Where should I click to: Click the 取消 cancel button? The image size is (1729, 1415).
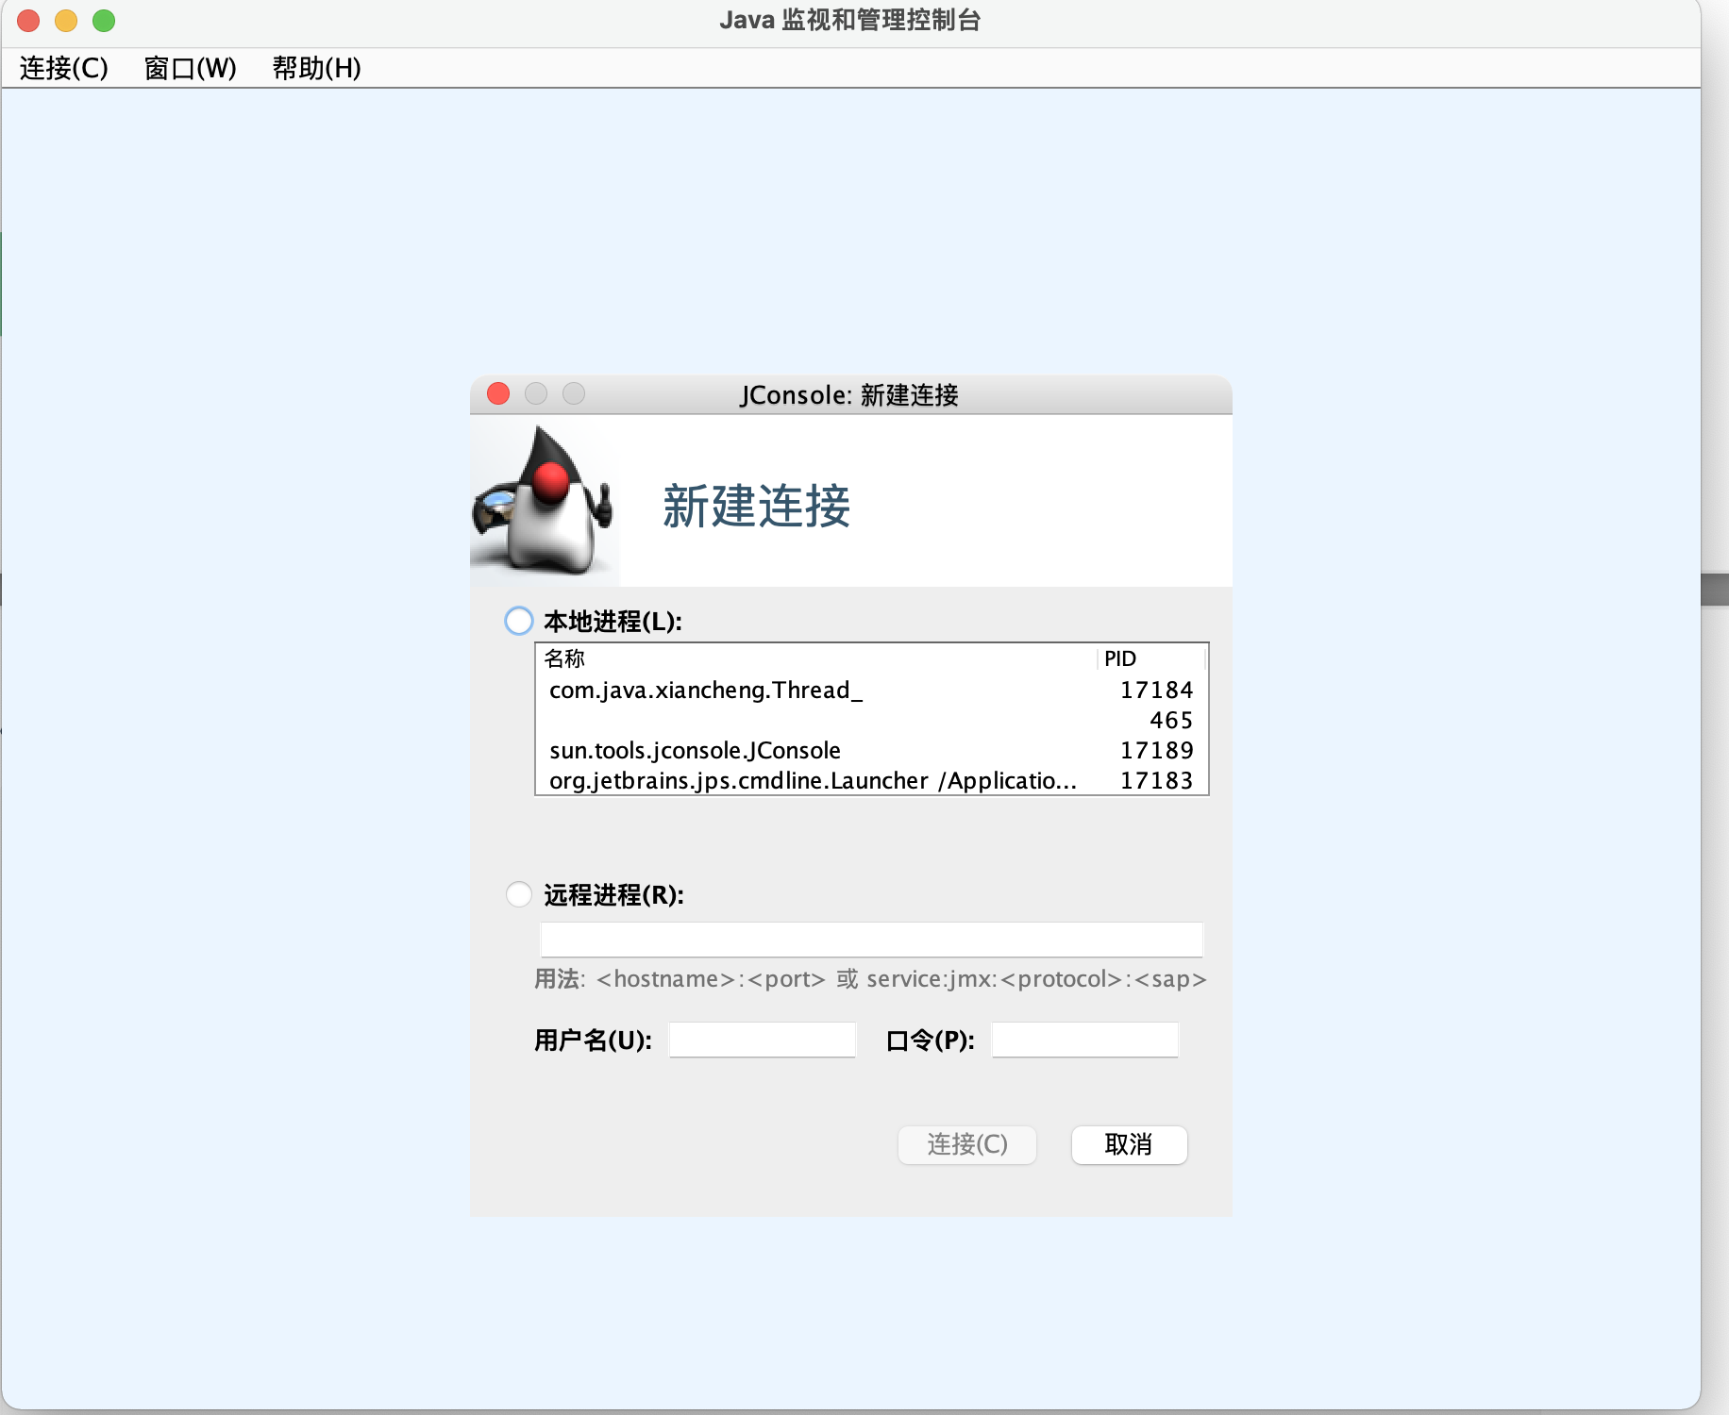(1129, 1144)
